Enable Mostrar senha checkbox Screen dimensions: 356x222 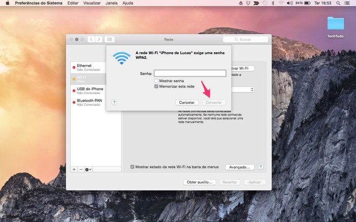(x=156, y=81)
